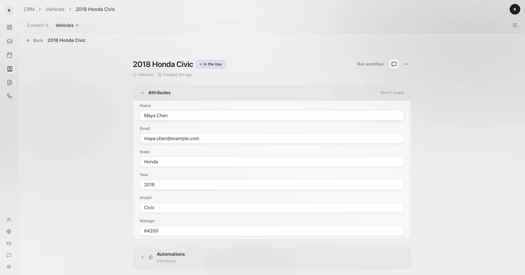Click the Vehicles tag under title

coord(143,75)
